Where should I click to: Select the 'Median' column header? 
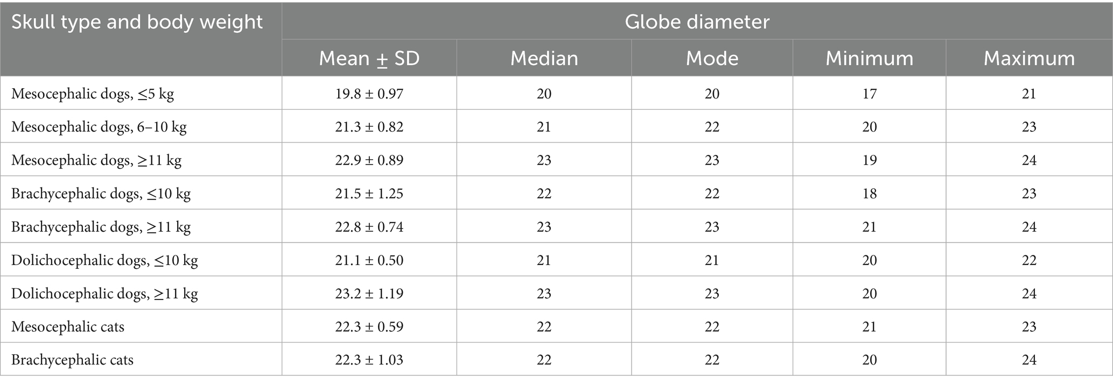click(x=544, y=58)
